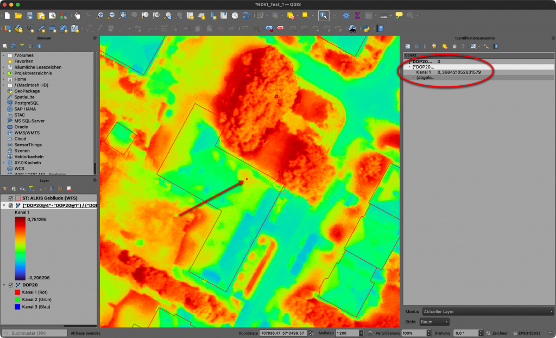Save the project with the floppy disk icon
The height and width of the screenshot is (338, 556).
(x=29, y=16)
